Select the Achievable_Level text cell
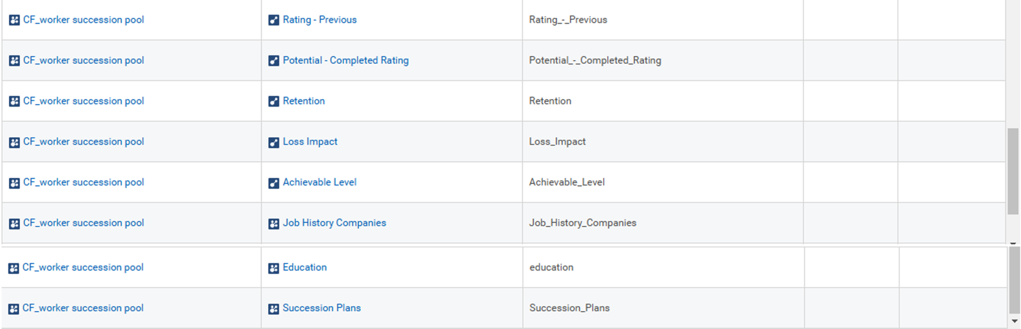1021x329 pixels. click(662, 182)
